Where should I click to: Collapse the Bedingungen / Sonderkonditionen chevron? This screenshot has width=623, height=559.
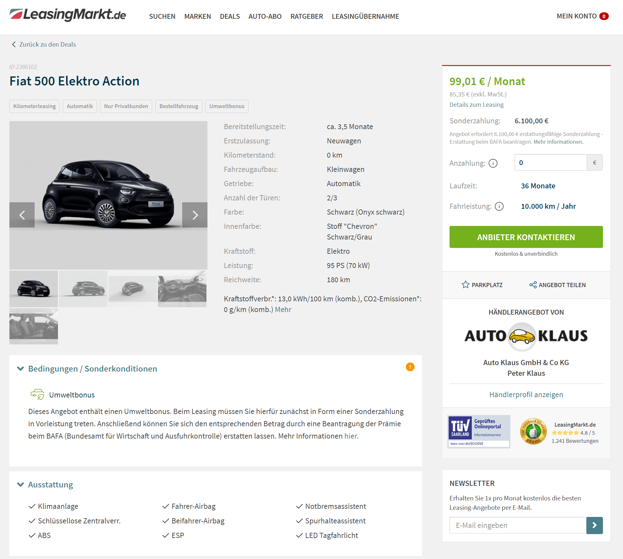click(20, 369)
